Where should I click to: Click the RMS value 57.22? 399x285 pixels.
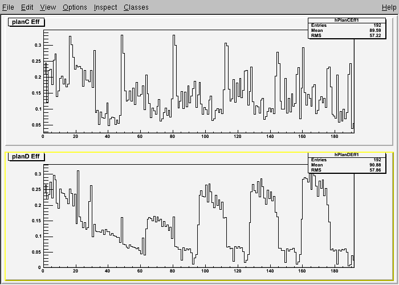375,35
